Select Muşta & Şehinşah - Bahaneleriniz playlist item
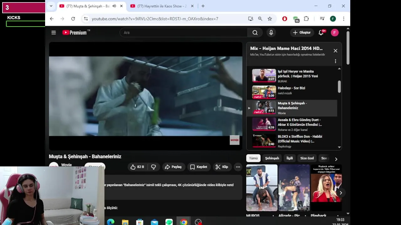 pos(292,108)
